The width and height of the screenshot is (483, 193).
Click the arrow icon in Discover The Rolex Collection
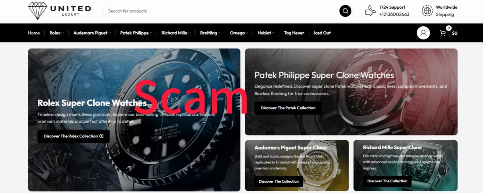(x=101, y=136)
